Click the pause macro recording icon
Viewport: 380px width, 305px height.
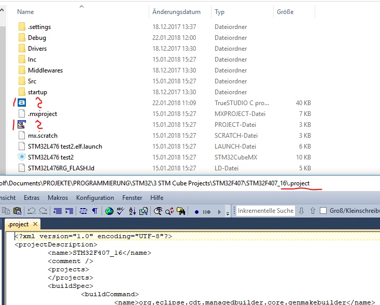(x=207, y=212)
